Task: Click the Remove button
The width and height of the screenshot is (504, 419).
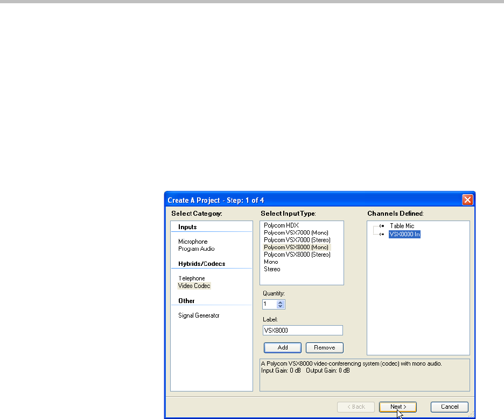Action: click(x=324, y=348)
